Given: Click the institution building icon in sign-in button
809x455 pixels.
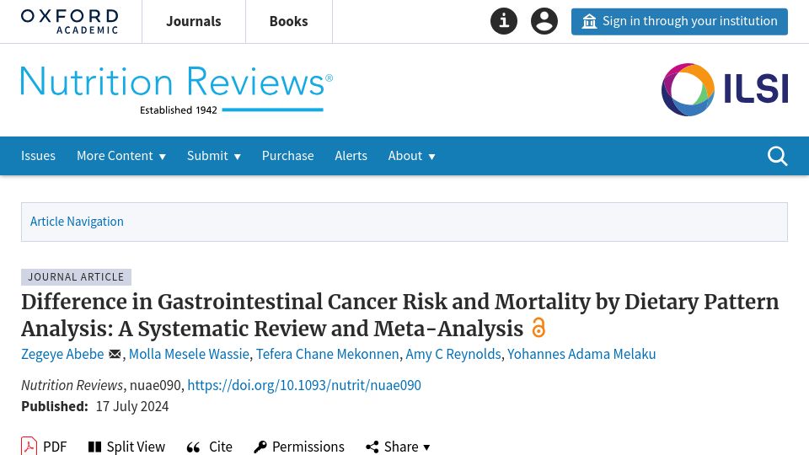Looking at the screenshot, I should 589,21.
